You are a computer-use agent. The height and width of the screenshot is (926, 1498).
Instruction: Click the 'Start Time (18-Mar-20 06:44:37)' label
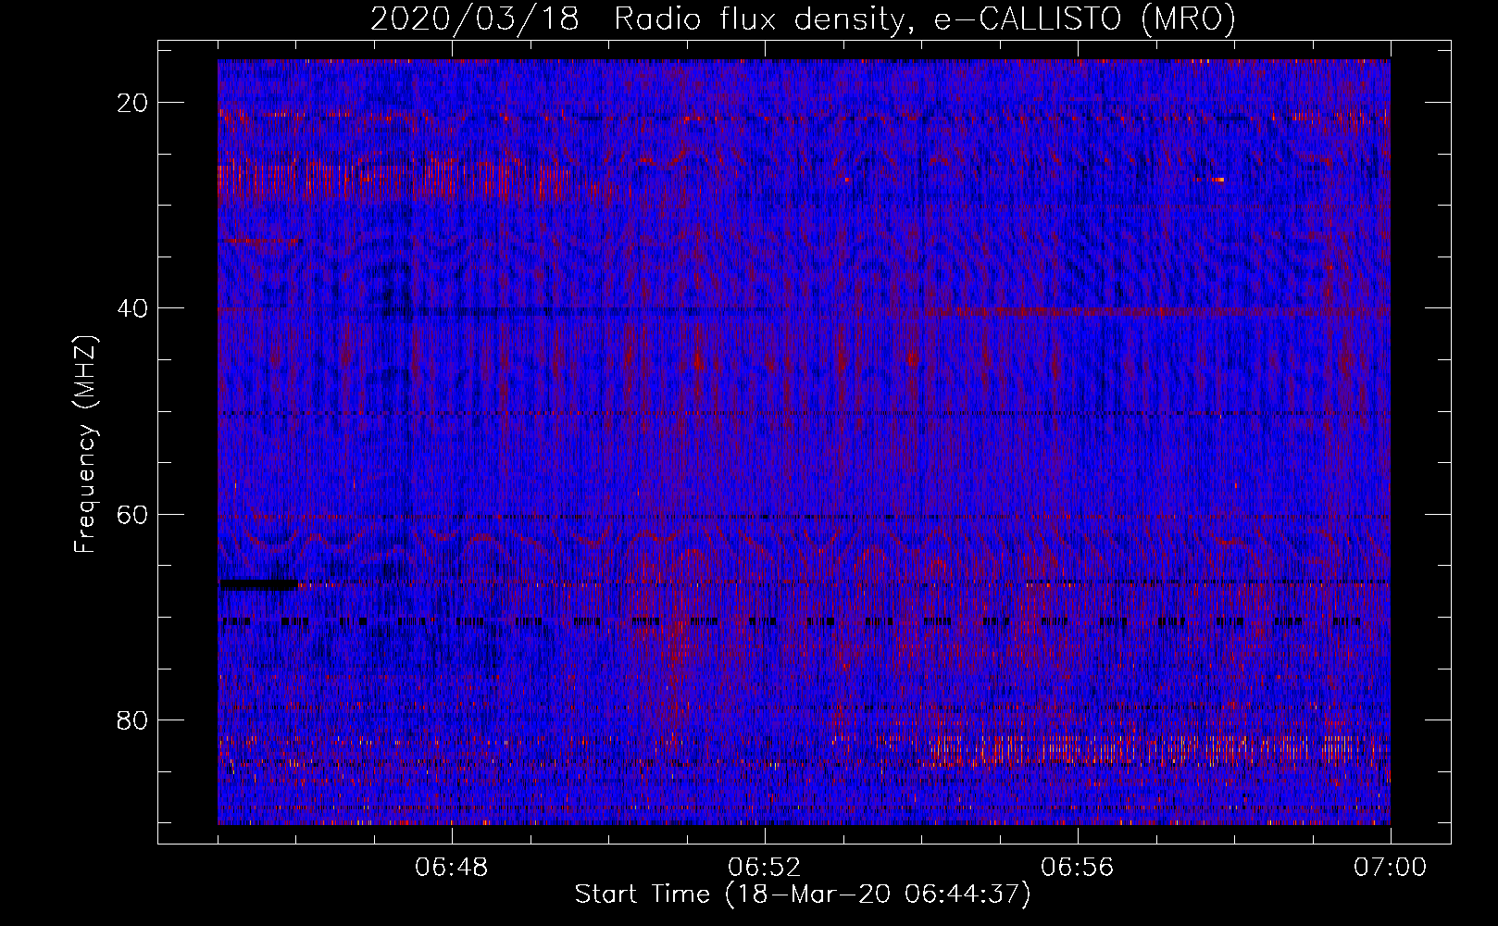coord(803,895)
